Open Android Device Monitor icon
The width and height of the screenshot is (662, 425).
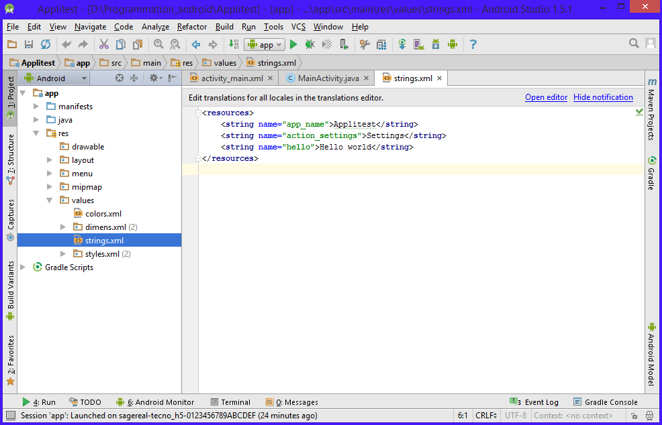[x=453, y=44]
